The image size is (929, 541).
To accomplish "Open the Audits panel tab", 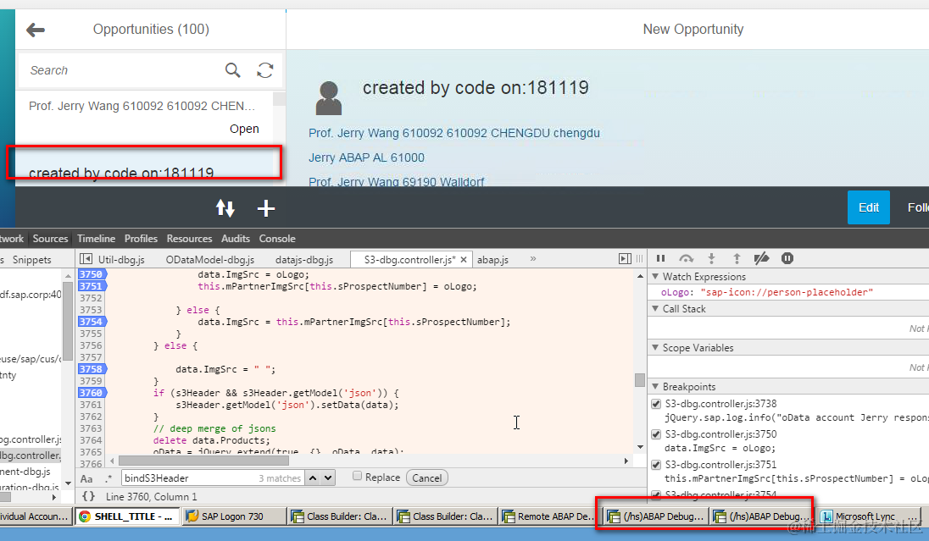I will (x=235, y=239).
